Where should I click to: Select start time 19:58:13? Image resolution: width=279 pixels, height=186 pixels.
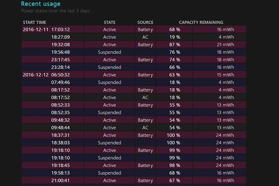[x=61, y=173]
